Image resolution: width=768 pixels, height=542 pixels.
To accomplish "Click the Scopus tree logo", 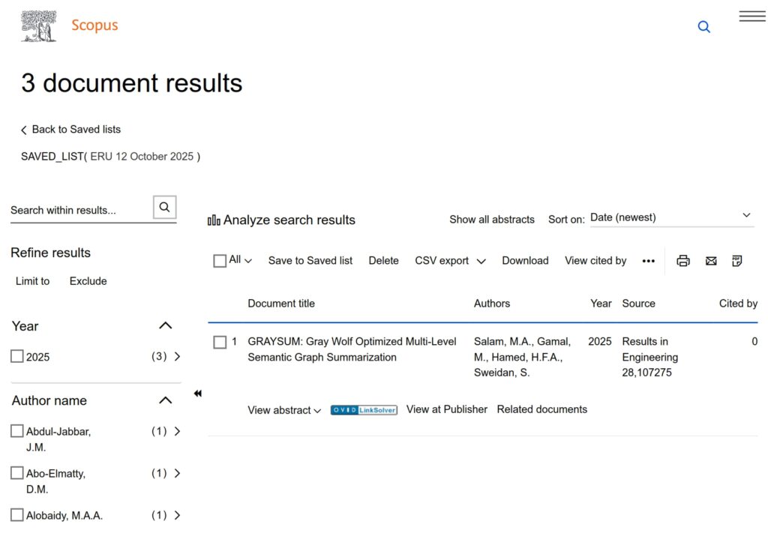I will click(38, 26).
